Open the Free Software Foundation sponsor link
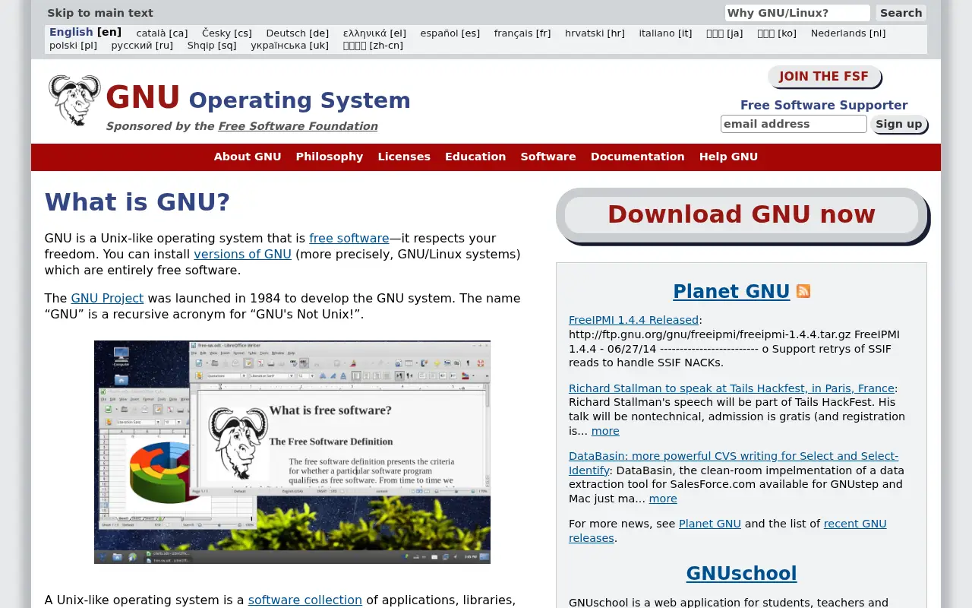 [x=298, y=126]
